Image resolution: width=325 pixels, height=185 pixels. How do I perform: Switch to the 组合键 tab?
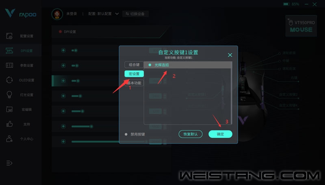click(x=134, y=65)
